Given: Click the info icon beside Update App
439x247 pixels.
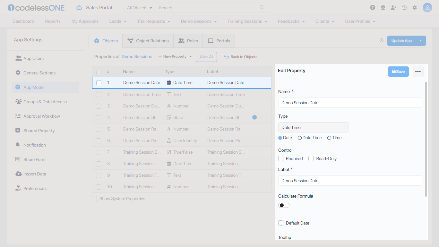Looking at the screenshot, I should pos(382,41).
